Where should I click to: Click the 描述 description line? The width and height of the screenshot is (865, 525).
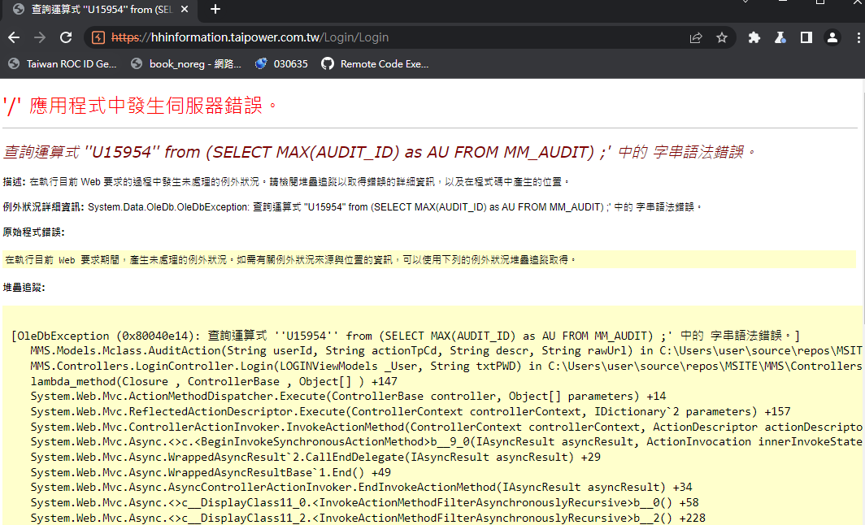[x=286, y=182]
